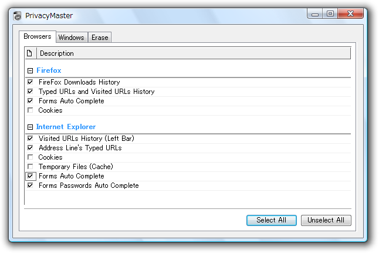Select Address Line's Typed URLs row text
Image resolution: width=379 pixels, height=253 pixels.
click(80, 148)
